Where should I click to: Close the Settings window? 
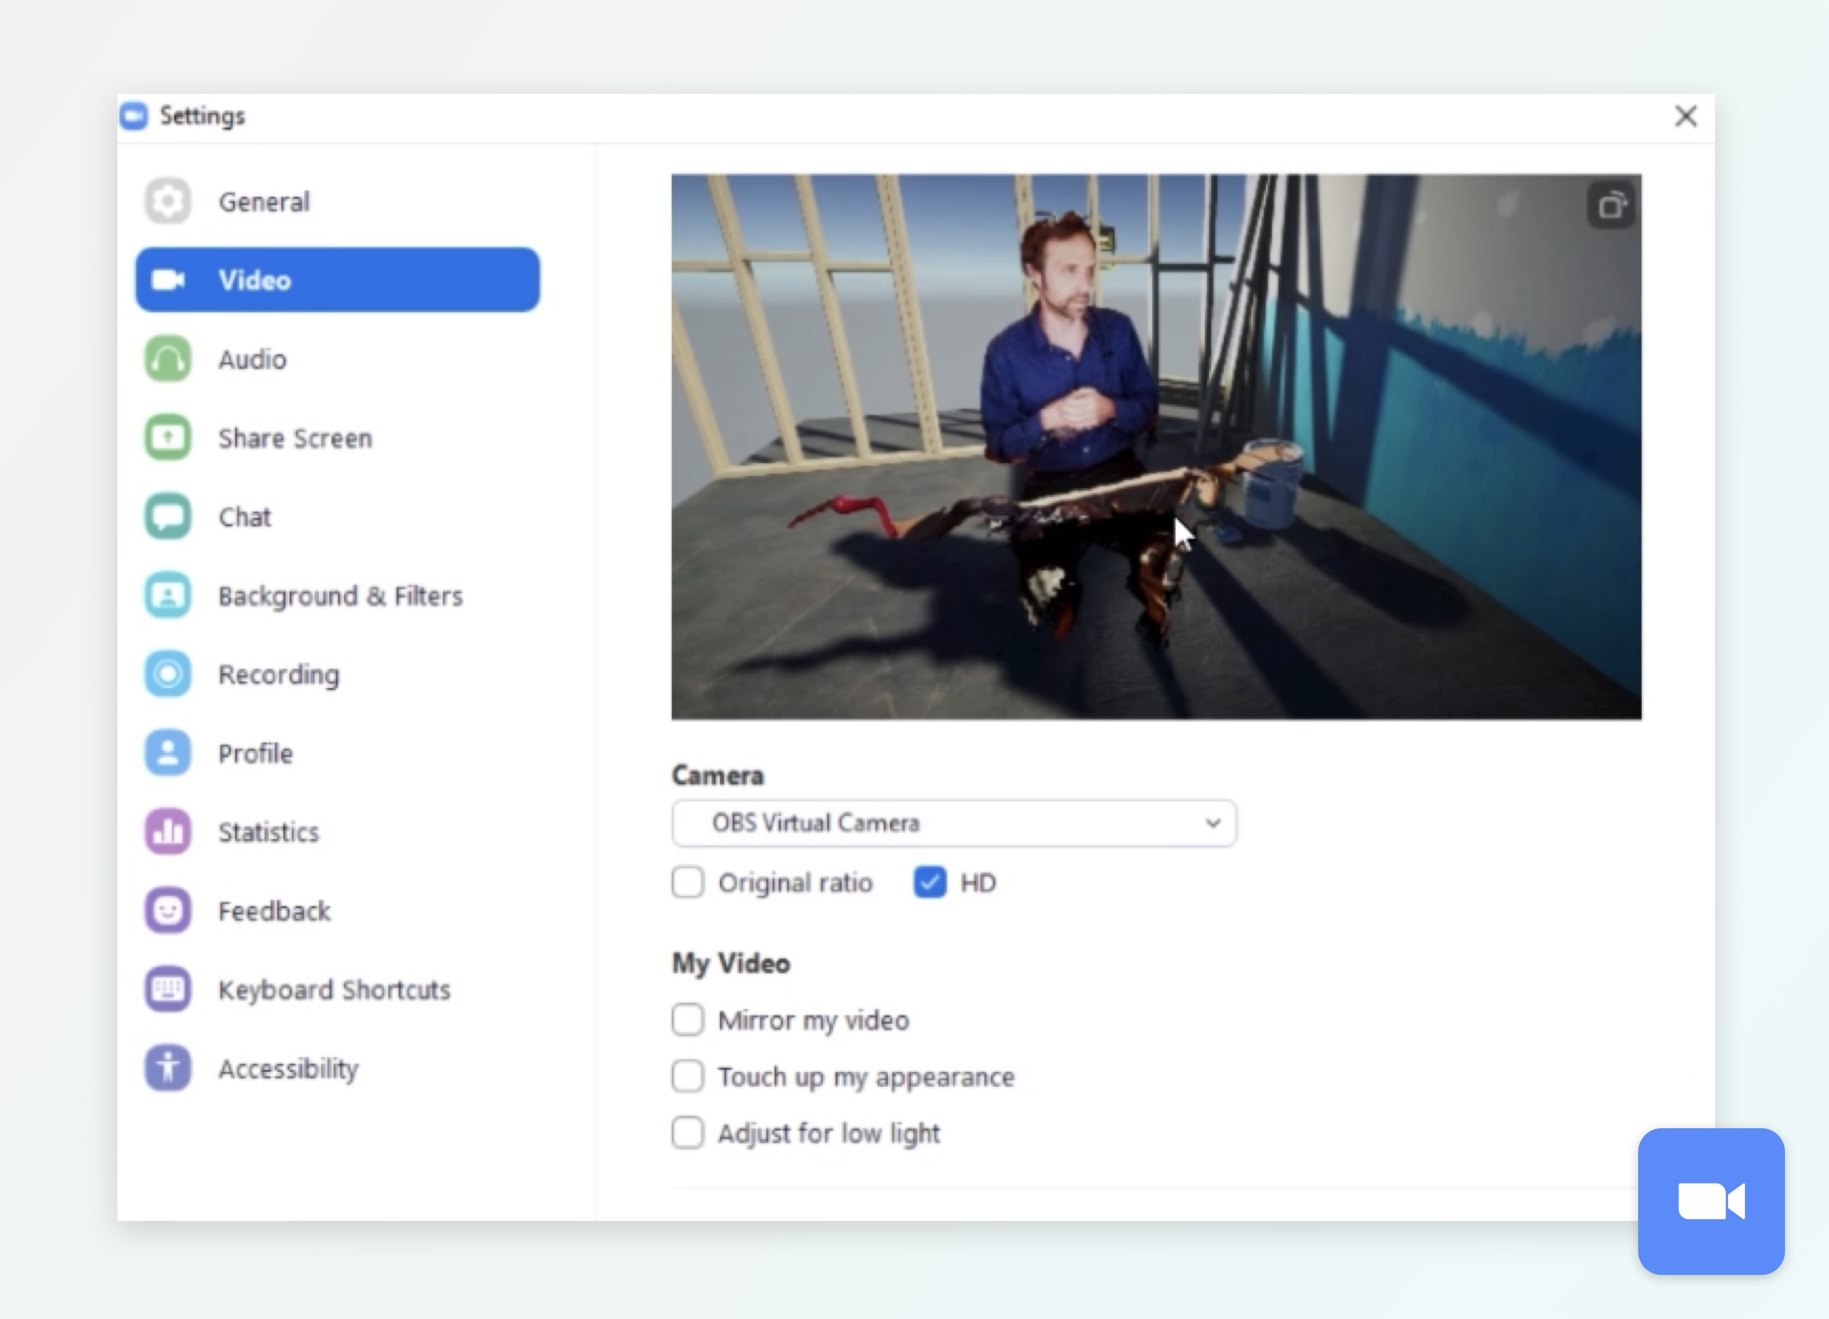[1686, 116]
